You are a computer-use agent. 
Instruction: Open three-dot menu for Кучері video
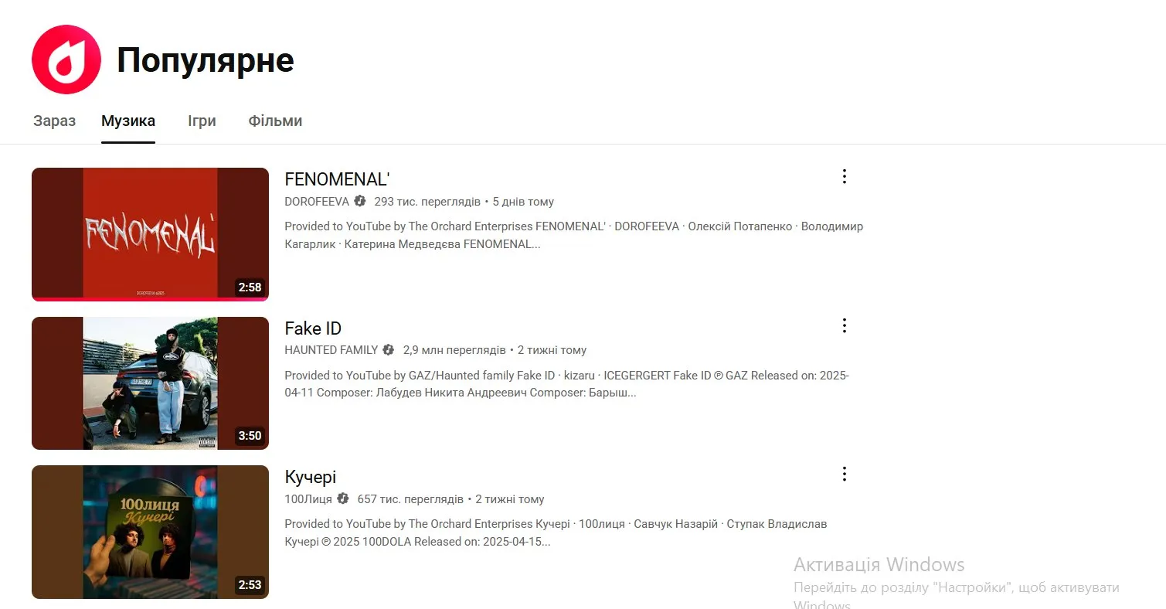coord(844,474)
